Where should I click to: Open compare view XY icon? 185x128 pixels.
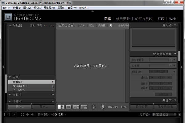(x=76, y=107)
